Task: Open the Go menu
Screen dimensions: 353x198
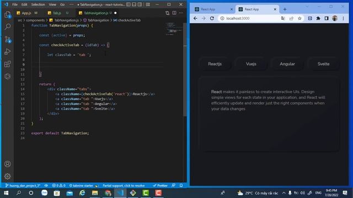Action: click(62, 4)
